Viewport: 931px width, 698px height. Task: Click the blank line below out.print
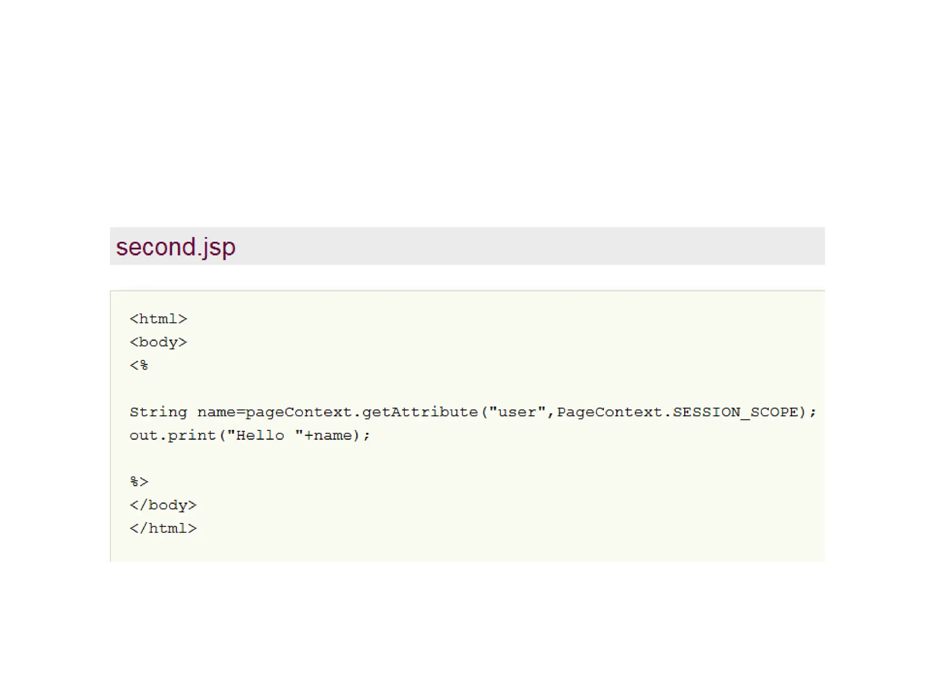pyautogui.click(x=318, y=459)
